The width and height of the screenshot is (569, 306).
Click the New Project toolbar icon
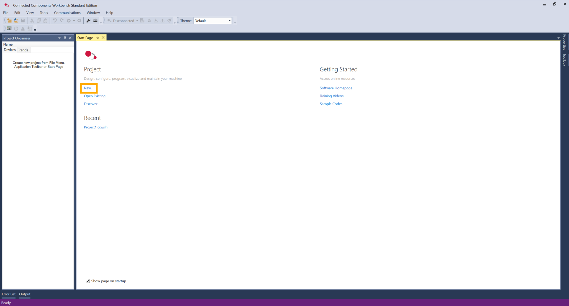point(9,21)
